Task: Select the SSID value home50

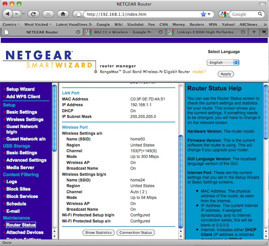Action: [138, 139]
